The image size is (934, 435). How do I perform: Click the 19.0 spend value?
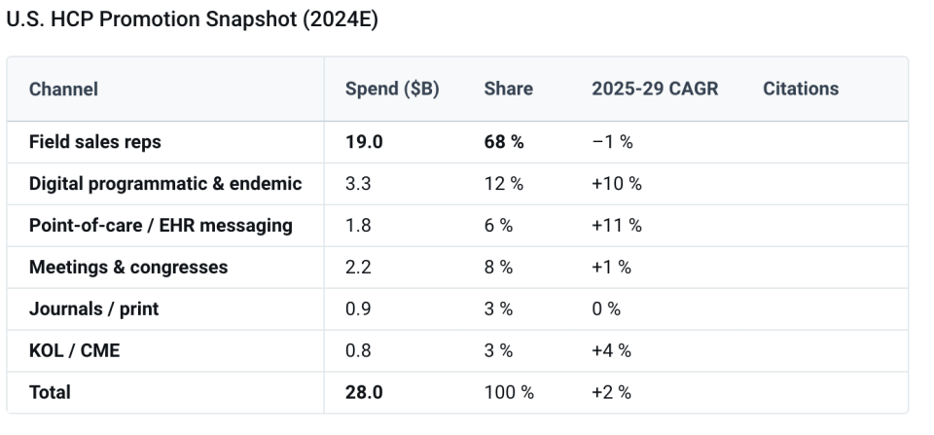click(364, 142)
